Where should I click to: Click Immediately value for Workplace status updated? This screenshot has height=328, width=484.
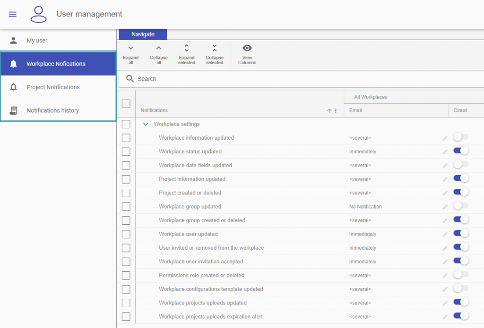tap(363, 151)
